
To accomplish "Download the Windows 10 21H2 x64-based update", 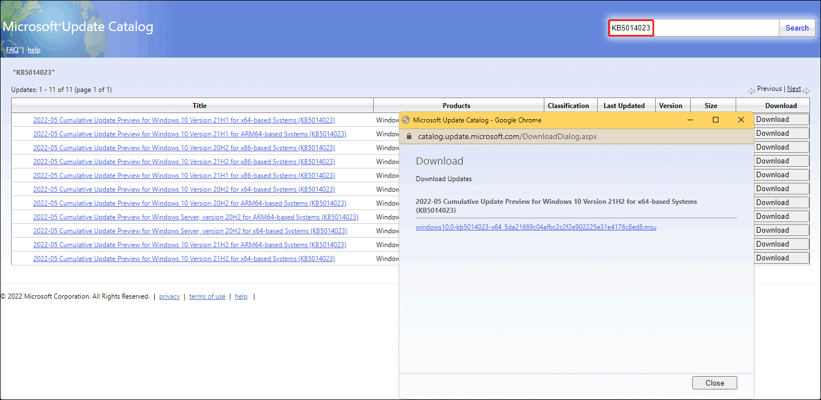I will 781,258.
